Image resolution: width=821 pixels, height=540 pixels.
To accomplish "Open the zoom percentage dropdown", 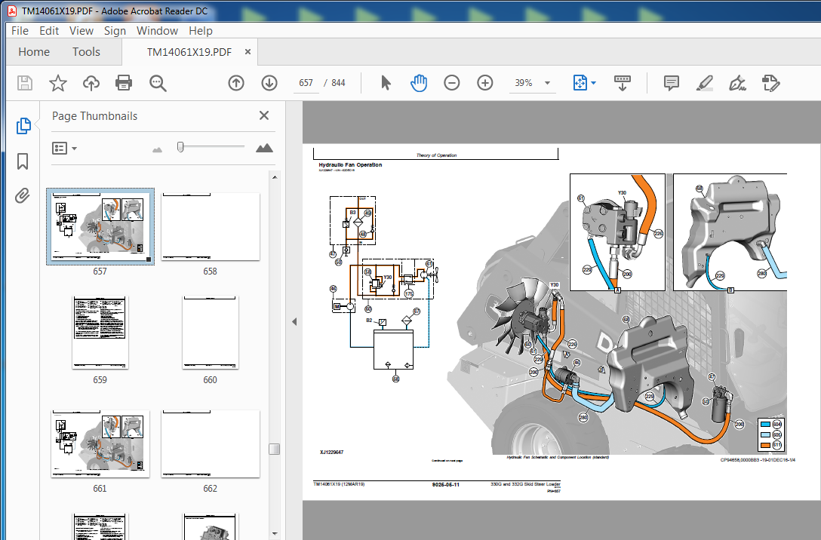I will point(547,83).
